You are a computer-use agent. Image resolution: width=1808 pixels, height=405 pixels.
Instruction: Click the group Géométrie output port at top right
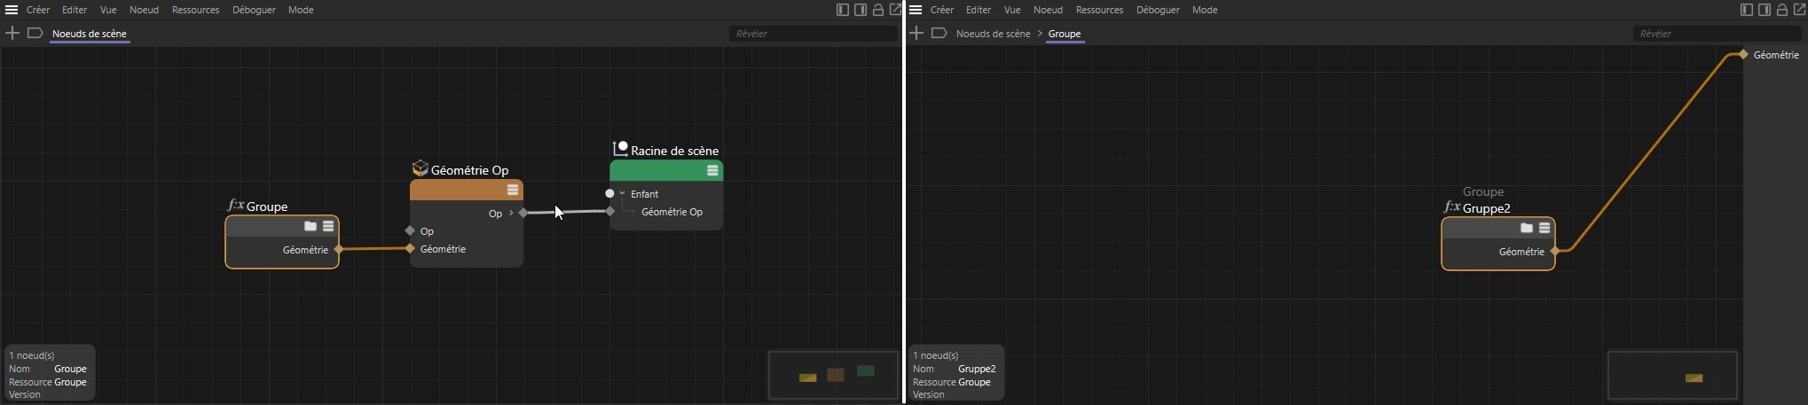pos(1743,55)
